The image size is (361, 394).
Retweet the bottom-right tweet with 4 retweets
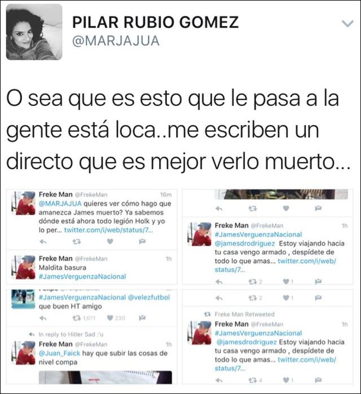tap(253, 380)
